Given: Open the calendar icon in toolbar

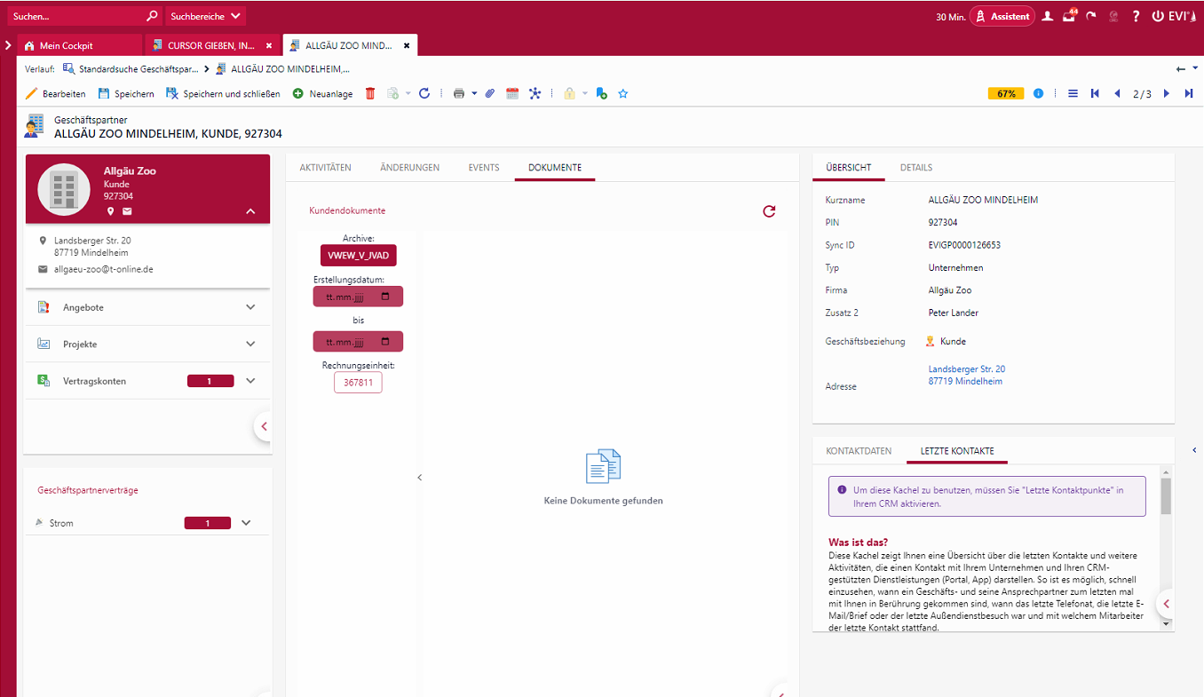Looking at the screenshot, I should coord(512,93).
